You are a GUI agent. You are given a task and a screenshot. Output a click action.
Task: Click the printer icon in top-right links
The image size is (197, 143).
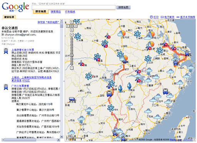coord(151,17)
